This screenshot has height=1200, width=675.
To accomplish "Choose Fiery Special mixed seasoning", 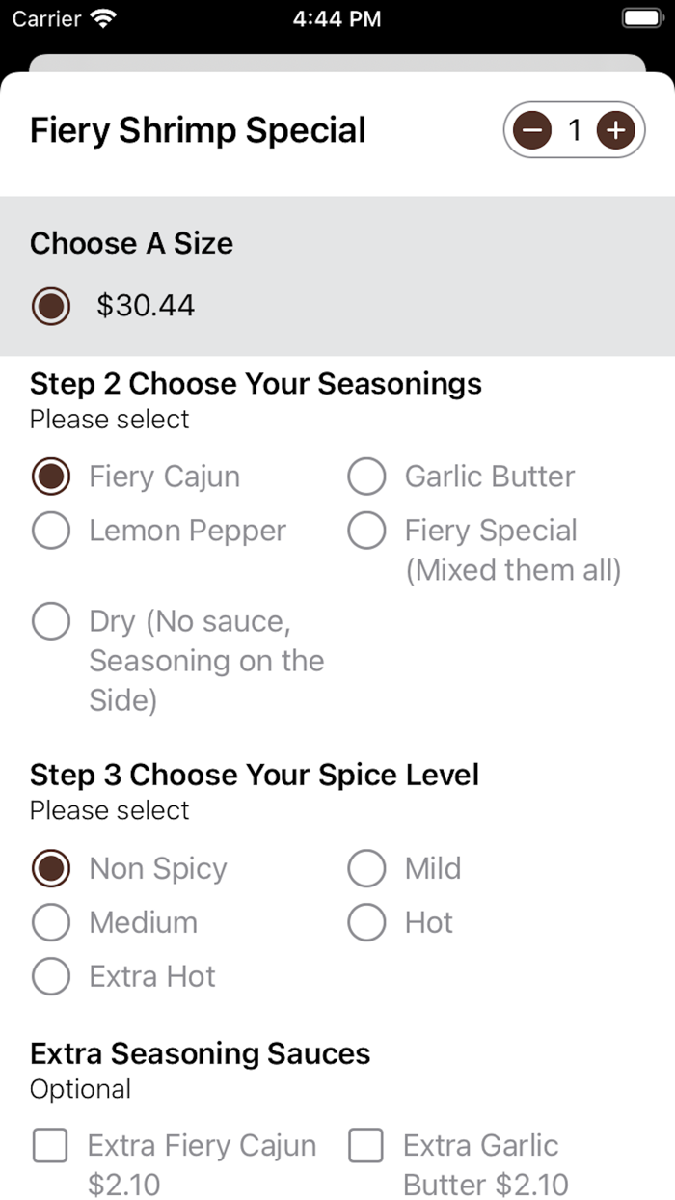I will click(x=366, y=531).
